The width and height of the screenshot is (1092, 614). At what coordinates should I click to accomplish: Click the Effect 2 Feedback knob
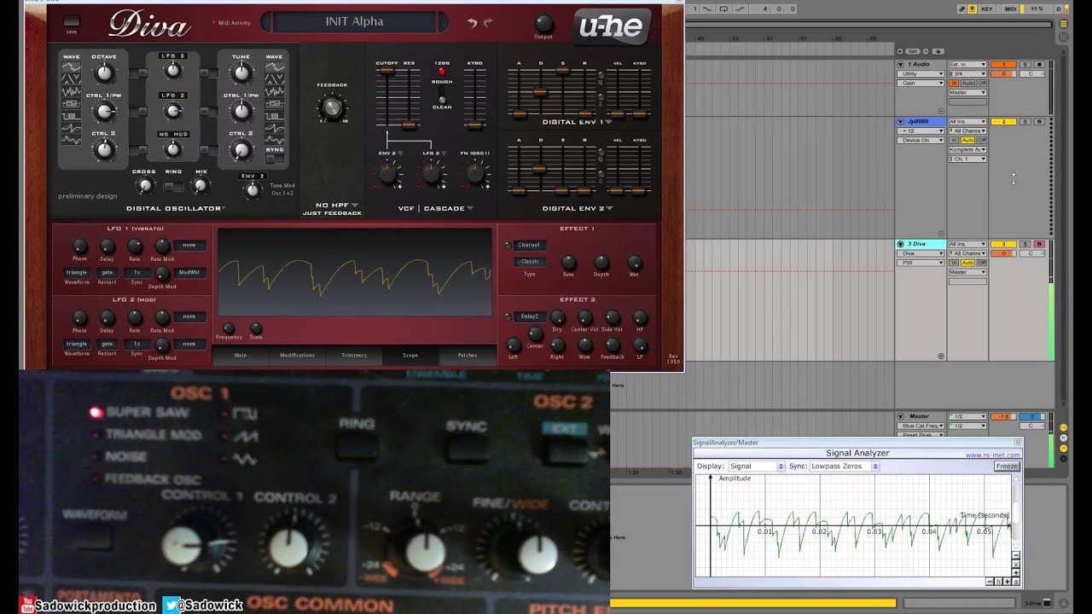pos(613,345)
